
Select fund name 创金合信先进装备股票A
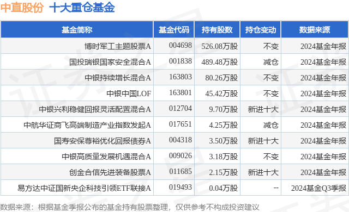pyautogui.click(x=110, y=172)
